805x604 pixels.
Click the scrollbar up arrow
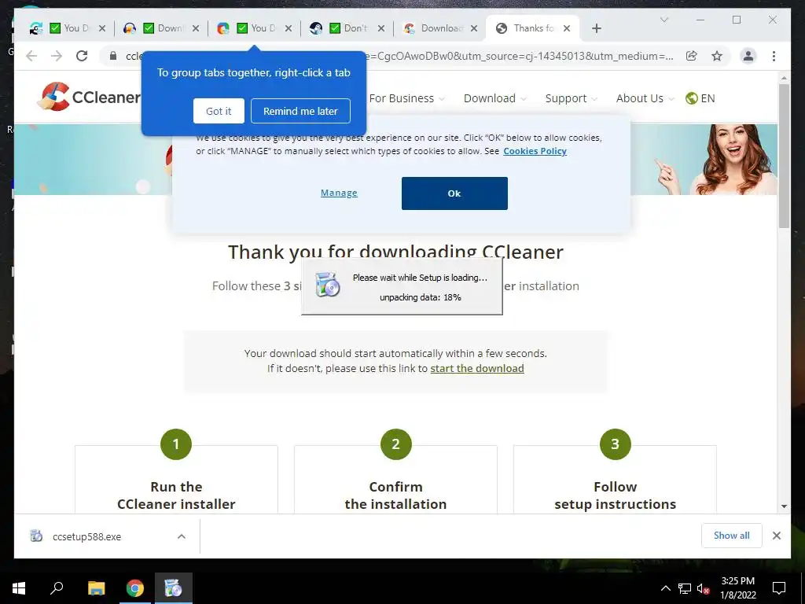[x=784, y=78]
